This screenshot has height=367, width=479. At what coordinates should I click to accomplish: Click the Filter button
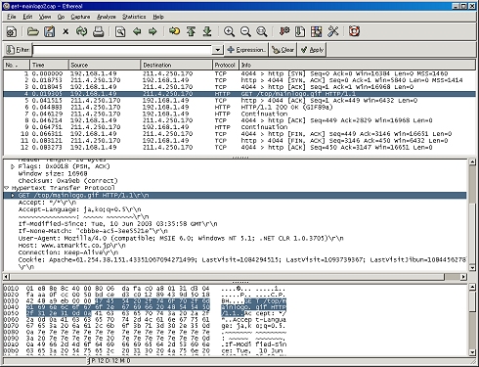pyautogui.click(x=18, y=50)
